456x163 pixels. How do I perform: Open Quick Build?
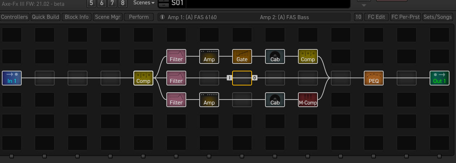pos(46,17)
